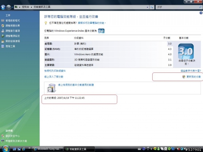Expand the quick launch overflow chevron

click(x=29, y=148)
